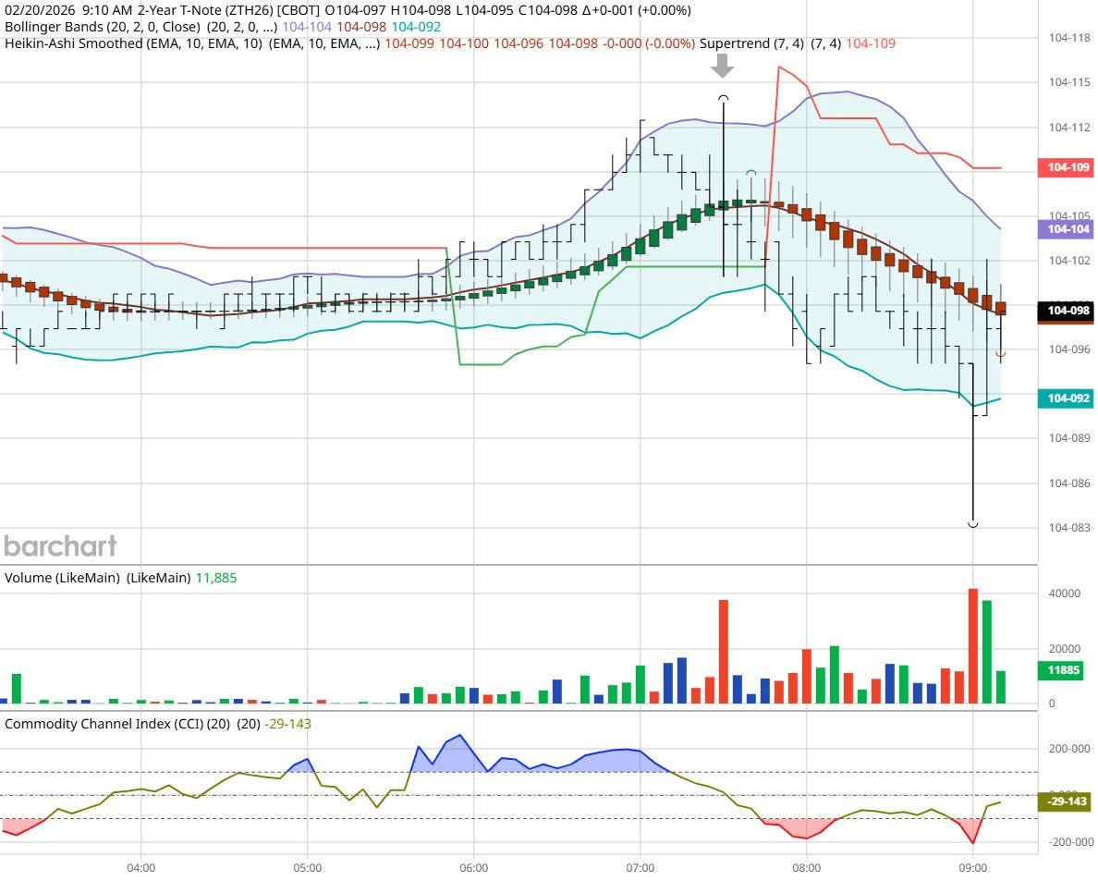Select the teal lower Bollinger band flag 104-092
1098x881 pixels.
(1066, 398)
